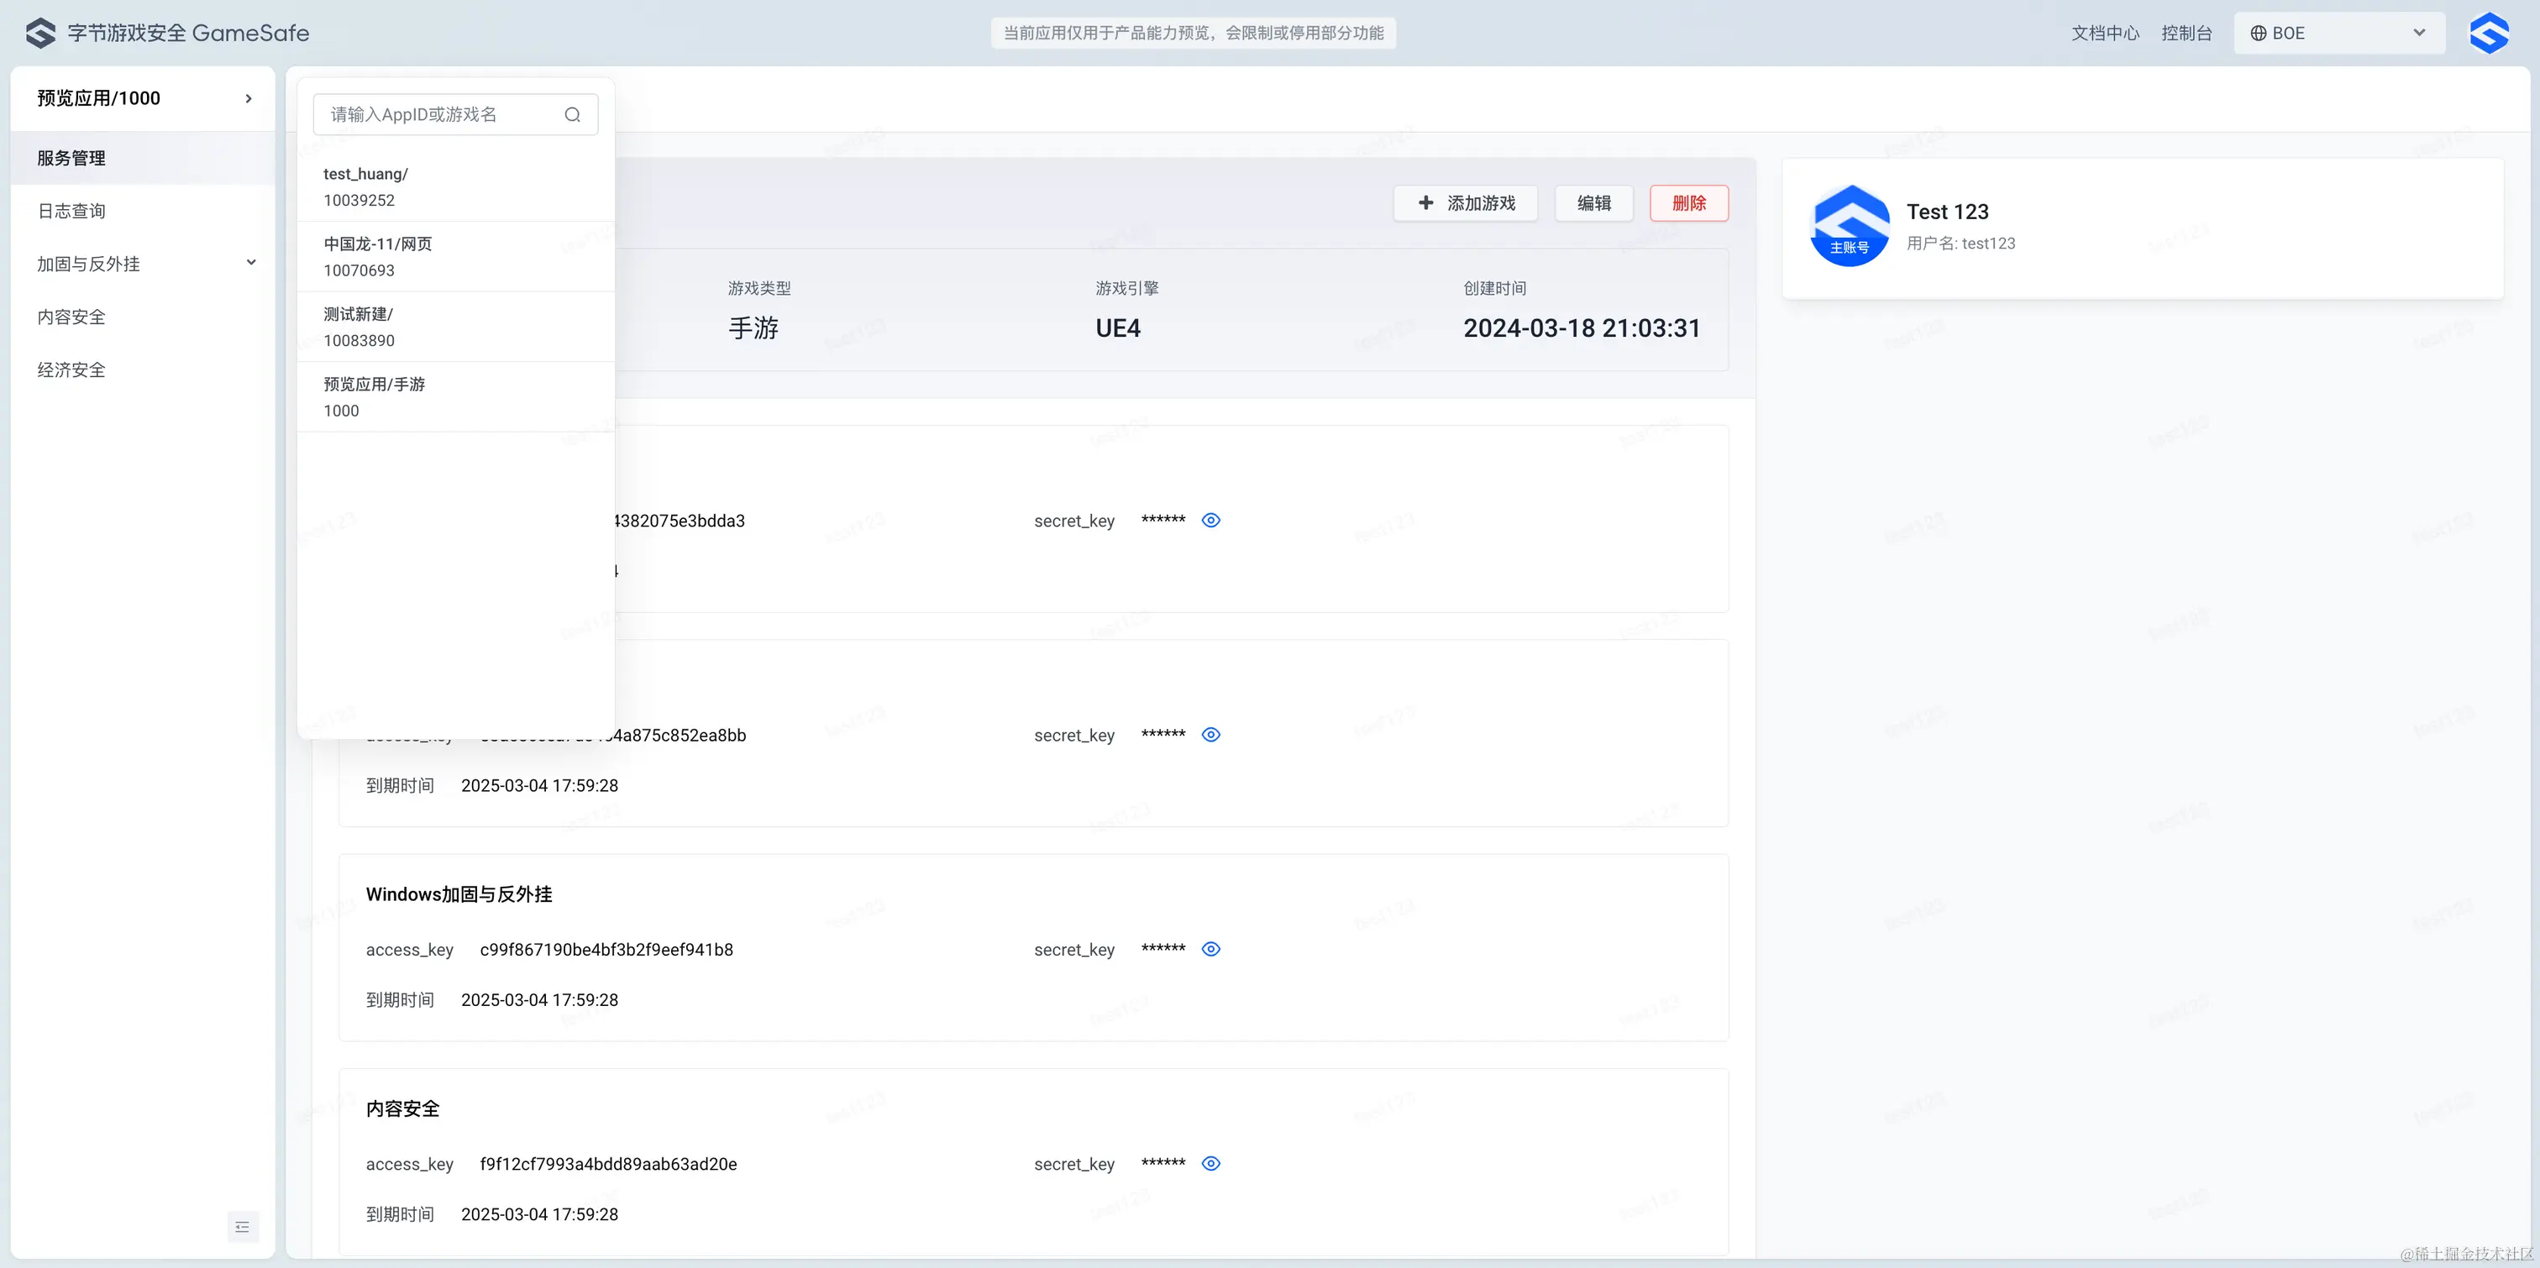Toggle visibility of the topmost secret_key
This screenshot has width=2540, height=1268.
coord(1211,520)
